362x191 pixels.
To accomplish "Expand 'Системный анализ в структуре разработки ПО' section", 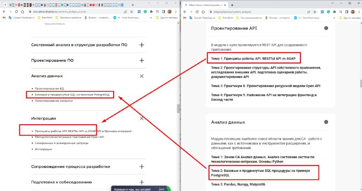I will point(142,45).
